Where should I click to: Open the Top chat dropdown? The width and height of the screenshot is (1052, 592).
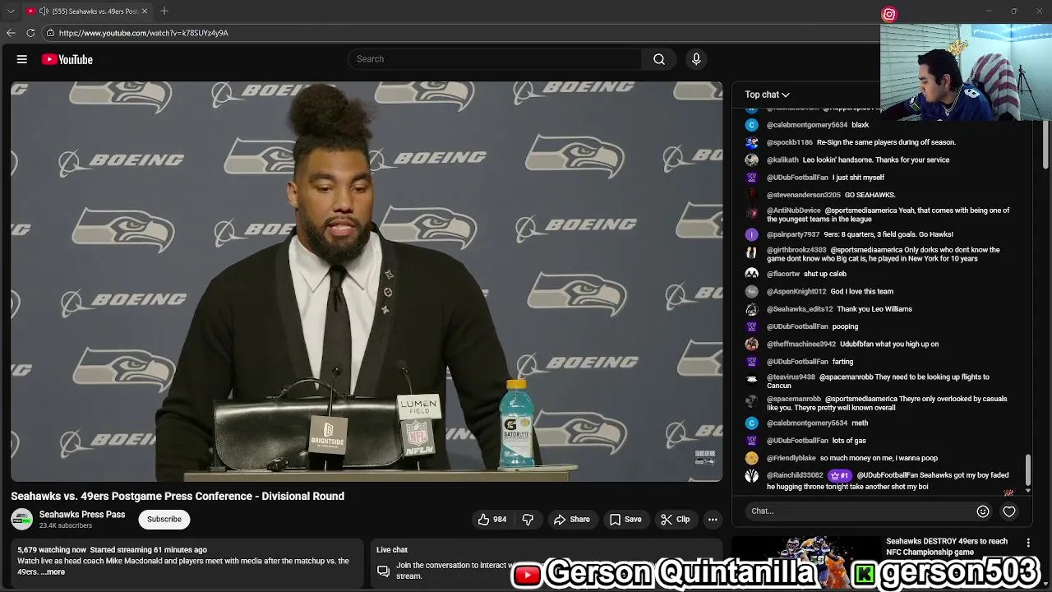coord(767,95)
